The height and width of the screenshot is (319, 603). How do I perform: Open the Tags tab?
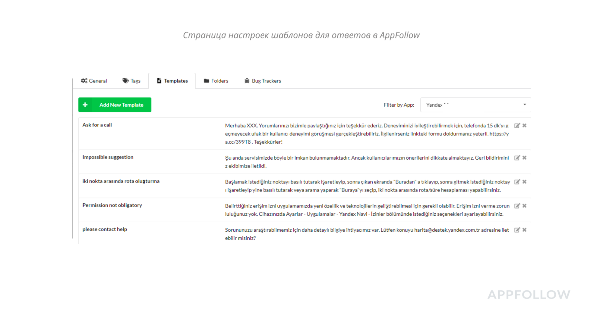click(131, 81)
